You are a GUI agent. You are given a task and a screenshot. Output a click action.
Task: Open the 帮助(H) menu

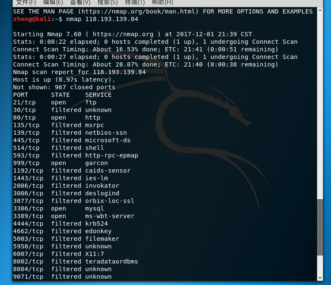coord(162,3)
